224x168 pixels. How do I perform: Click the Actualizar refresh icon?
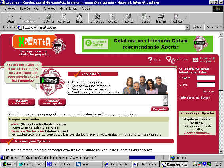click(x=64, y=17)
